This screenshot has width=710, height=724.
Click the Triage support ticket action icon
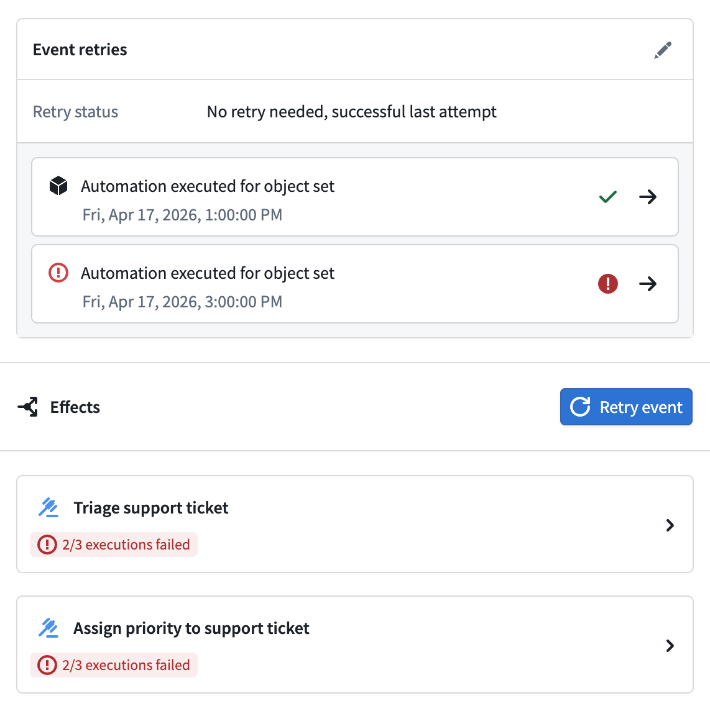[x=48, y=507]
